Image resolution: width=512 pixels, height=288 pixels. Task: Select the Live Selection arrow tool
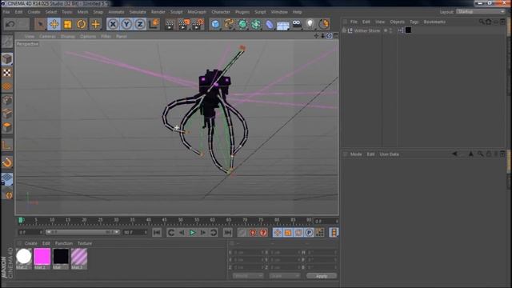click(x=40, y=24)
